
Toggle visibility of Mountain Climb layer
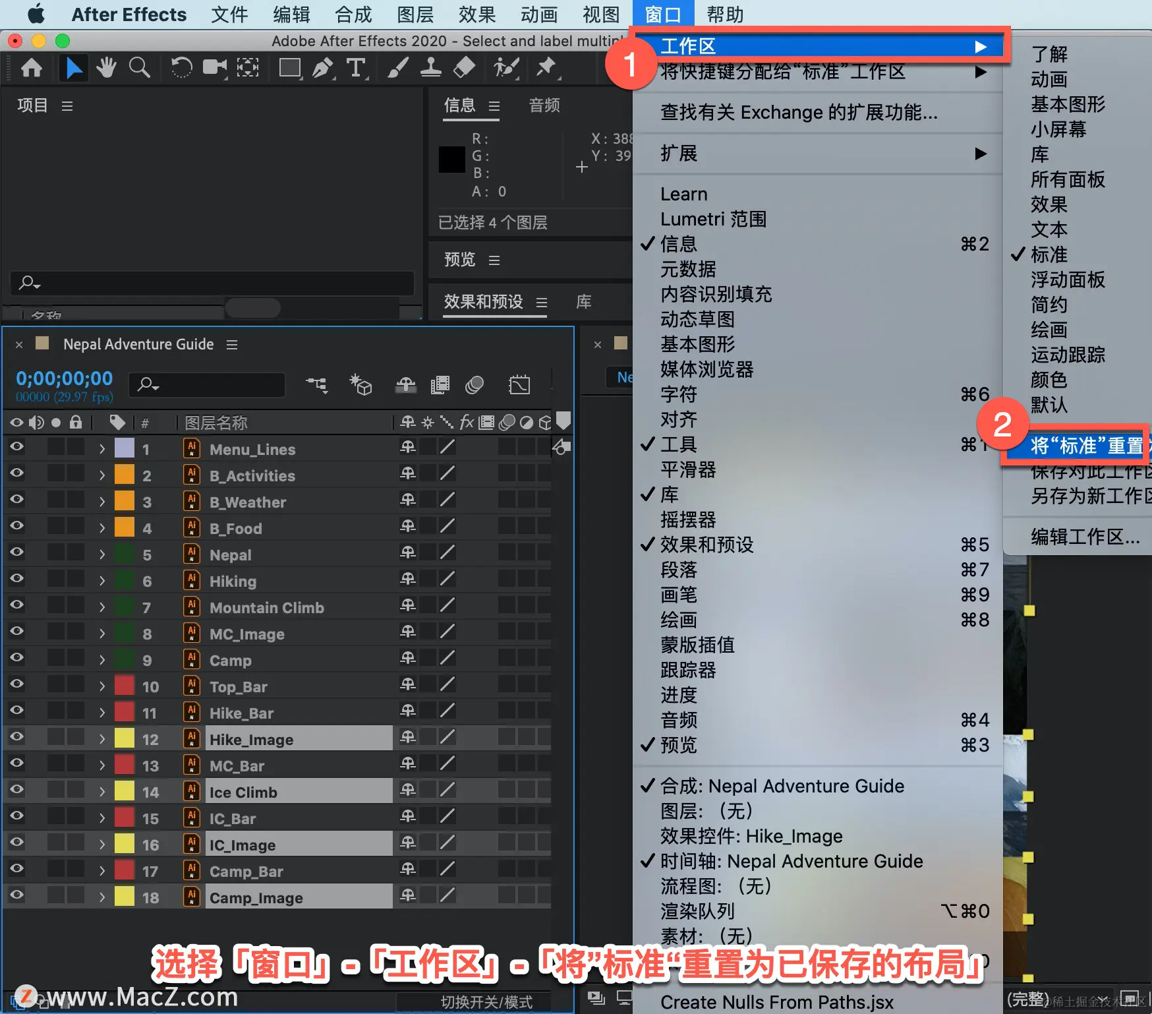pos(16,605)
